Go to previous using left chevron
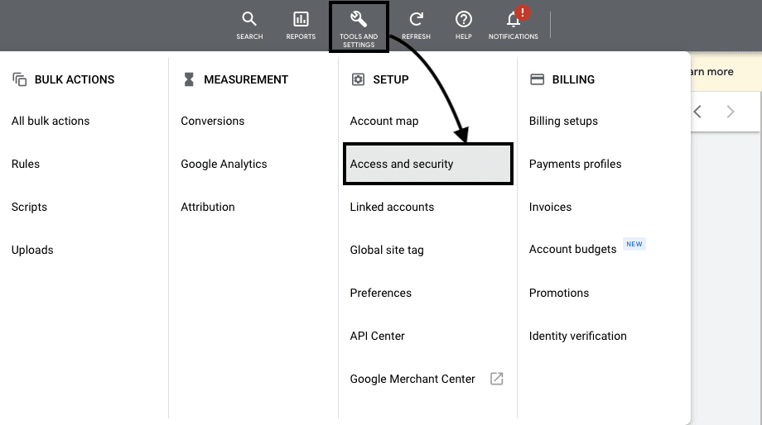This screenshot has height=425, width=762. tap(697, 112)
